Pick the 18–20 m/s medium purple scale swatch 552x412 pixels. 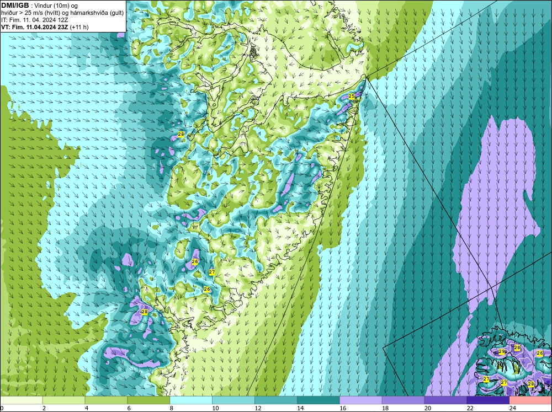(403, 400)
